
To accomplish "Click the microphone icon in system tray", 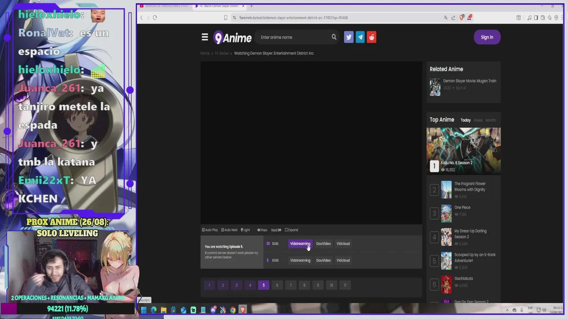I will [521, 310].
